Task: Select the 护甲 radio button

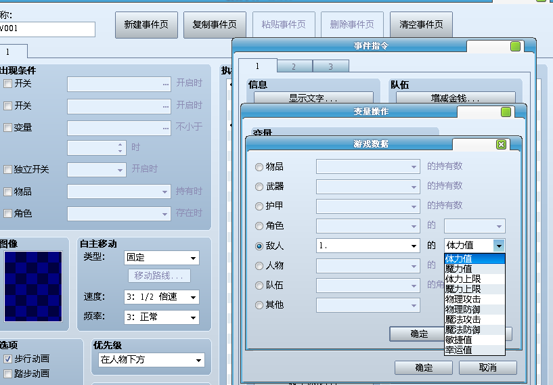Action: [259, 206]
